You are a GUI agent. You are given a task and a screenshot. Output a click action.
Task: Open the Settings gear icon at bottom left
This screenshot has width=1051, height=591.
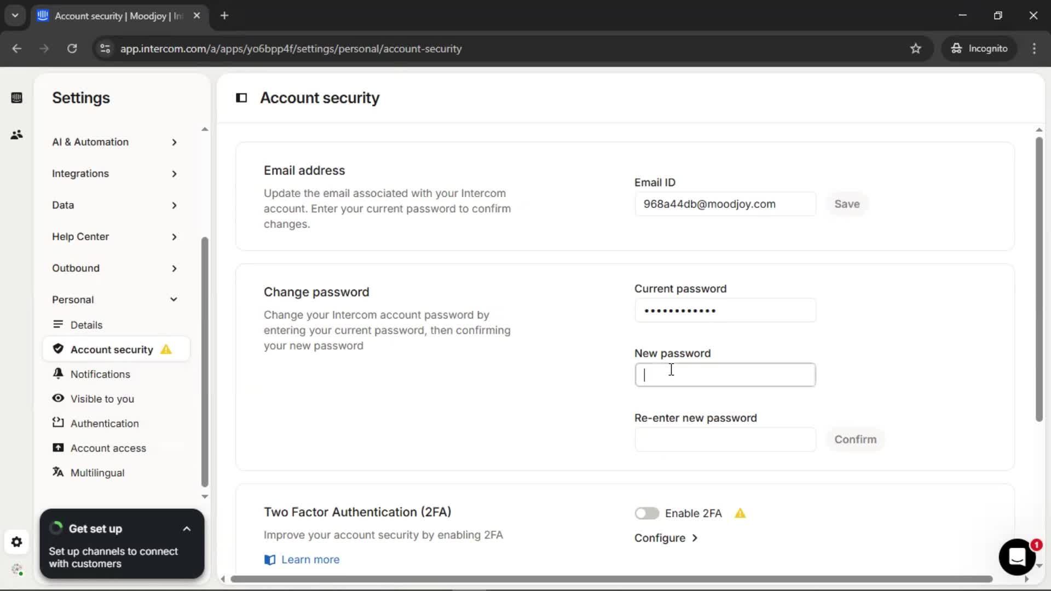(16, 542)
